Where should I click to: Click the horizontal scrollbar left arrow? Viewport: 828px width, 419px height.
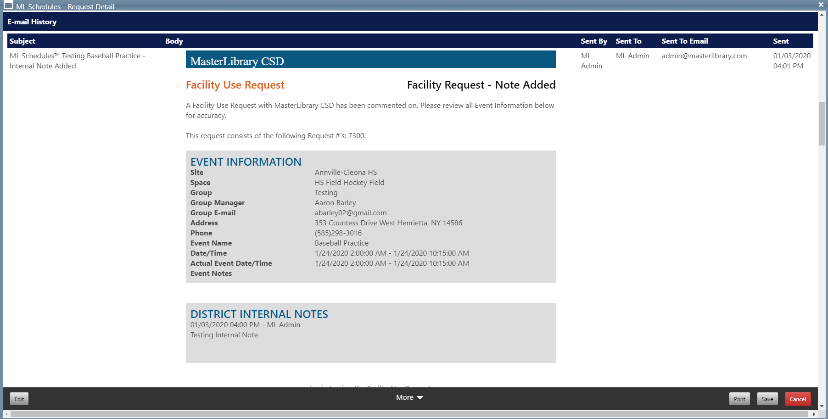[6, 414]
